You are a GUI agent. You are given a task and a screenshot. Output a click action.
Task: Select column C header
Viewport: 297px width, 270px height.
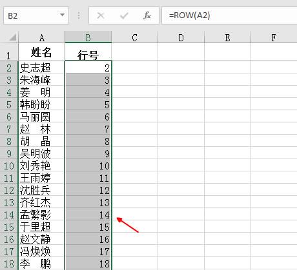(x=135, y=37)
